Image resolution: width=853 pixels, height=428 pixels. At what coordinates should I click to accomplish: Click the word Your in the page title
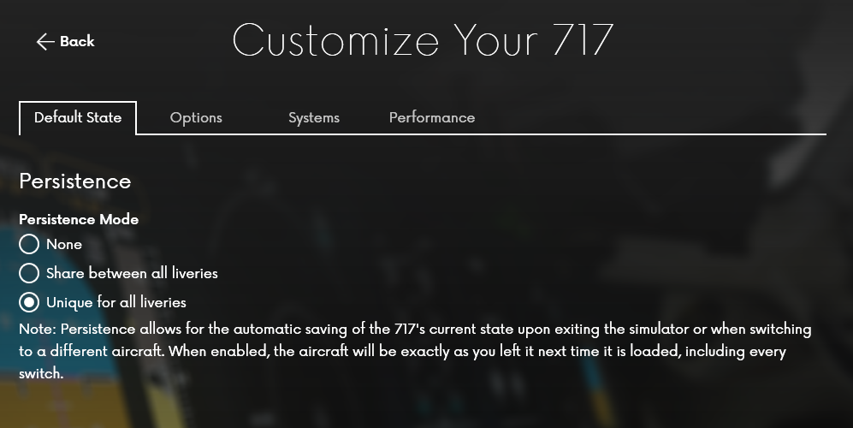pyautogui.click(x=496, y=41)
